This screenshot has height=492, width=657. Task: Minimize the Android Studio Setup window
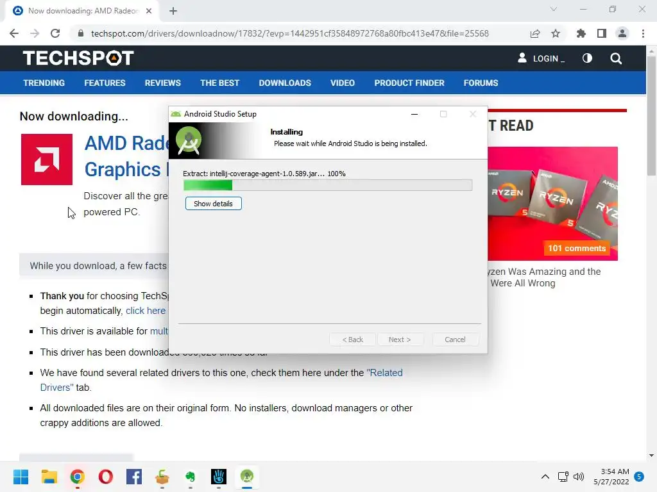pyautogui.click(x=414, y=114)
